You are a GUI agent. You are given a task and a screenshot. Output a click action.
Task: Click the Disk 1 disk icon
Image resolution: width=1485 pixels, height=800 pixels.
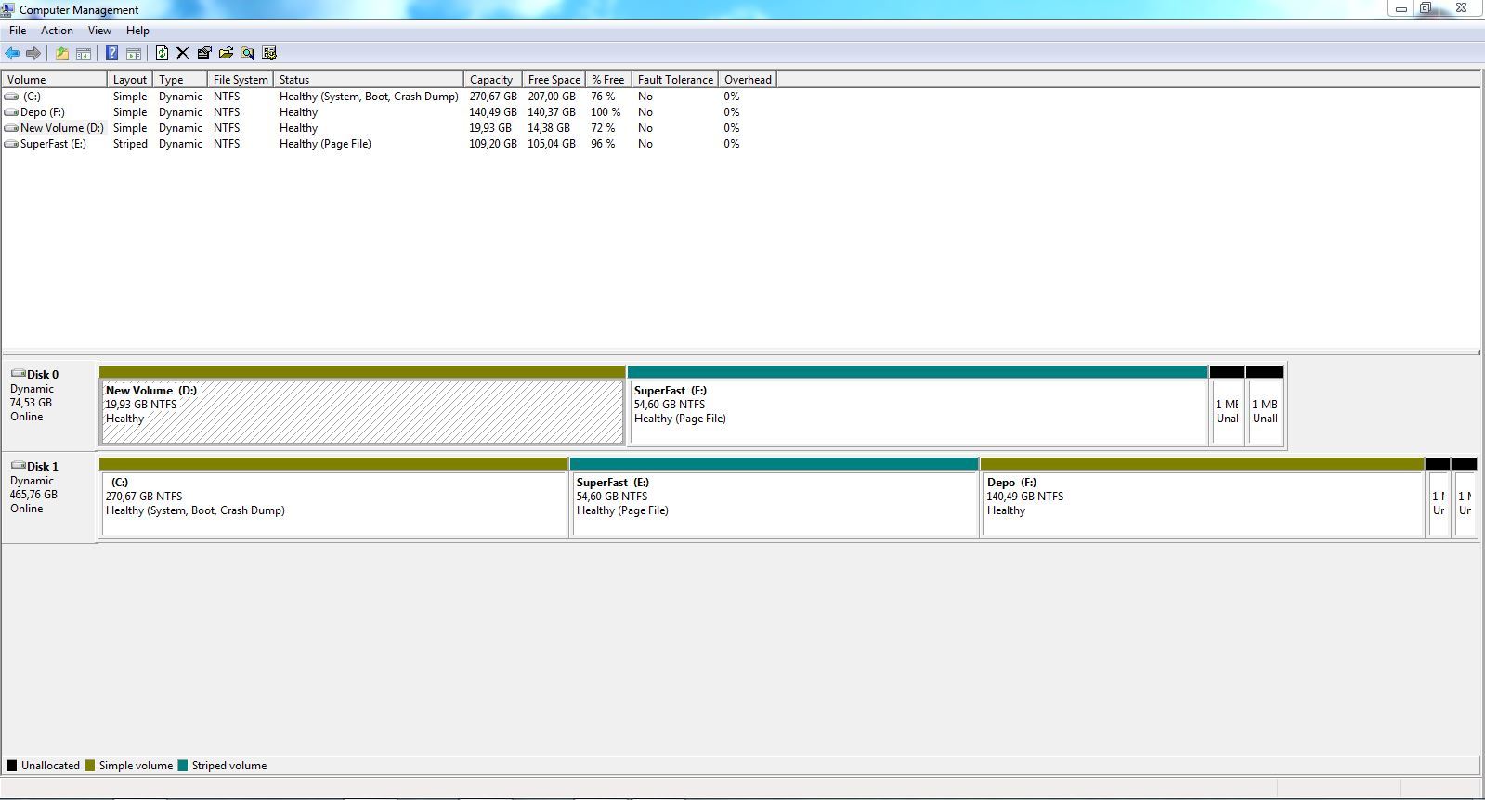pyautogui.click(x=18, y=466)
